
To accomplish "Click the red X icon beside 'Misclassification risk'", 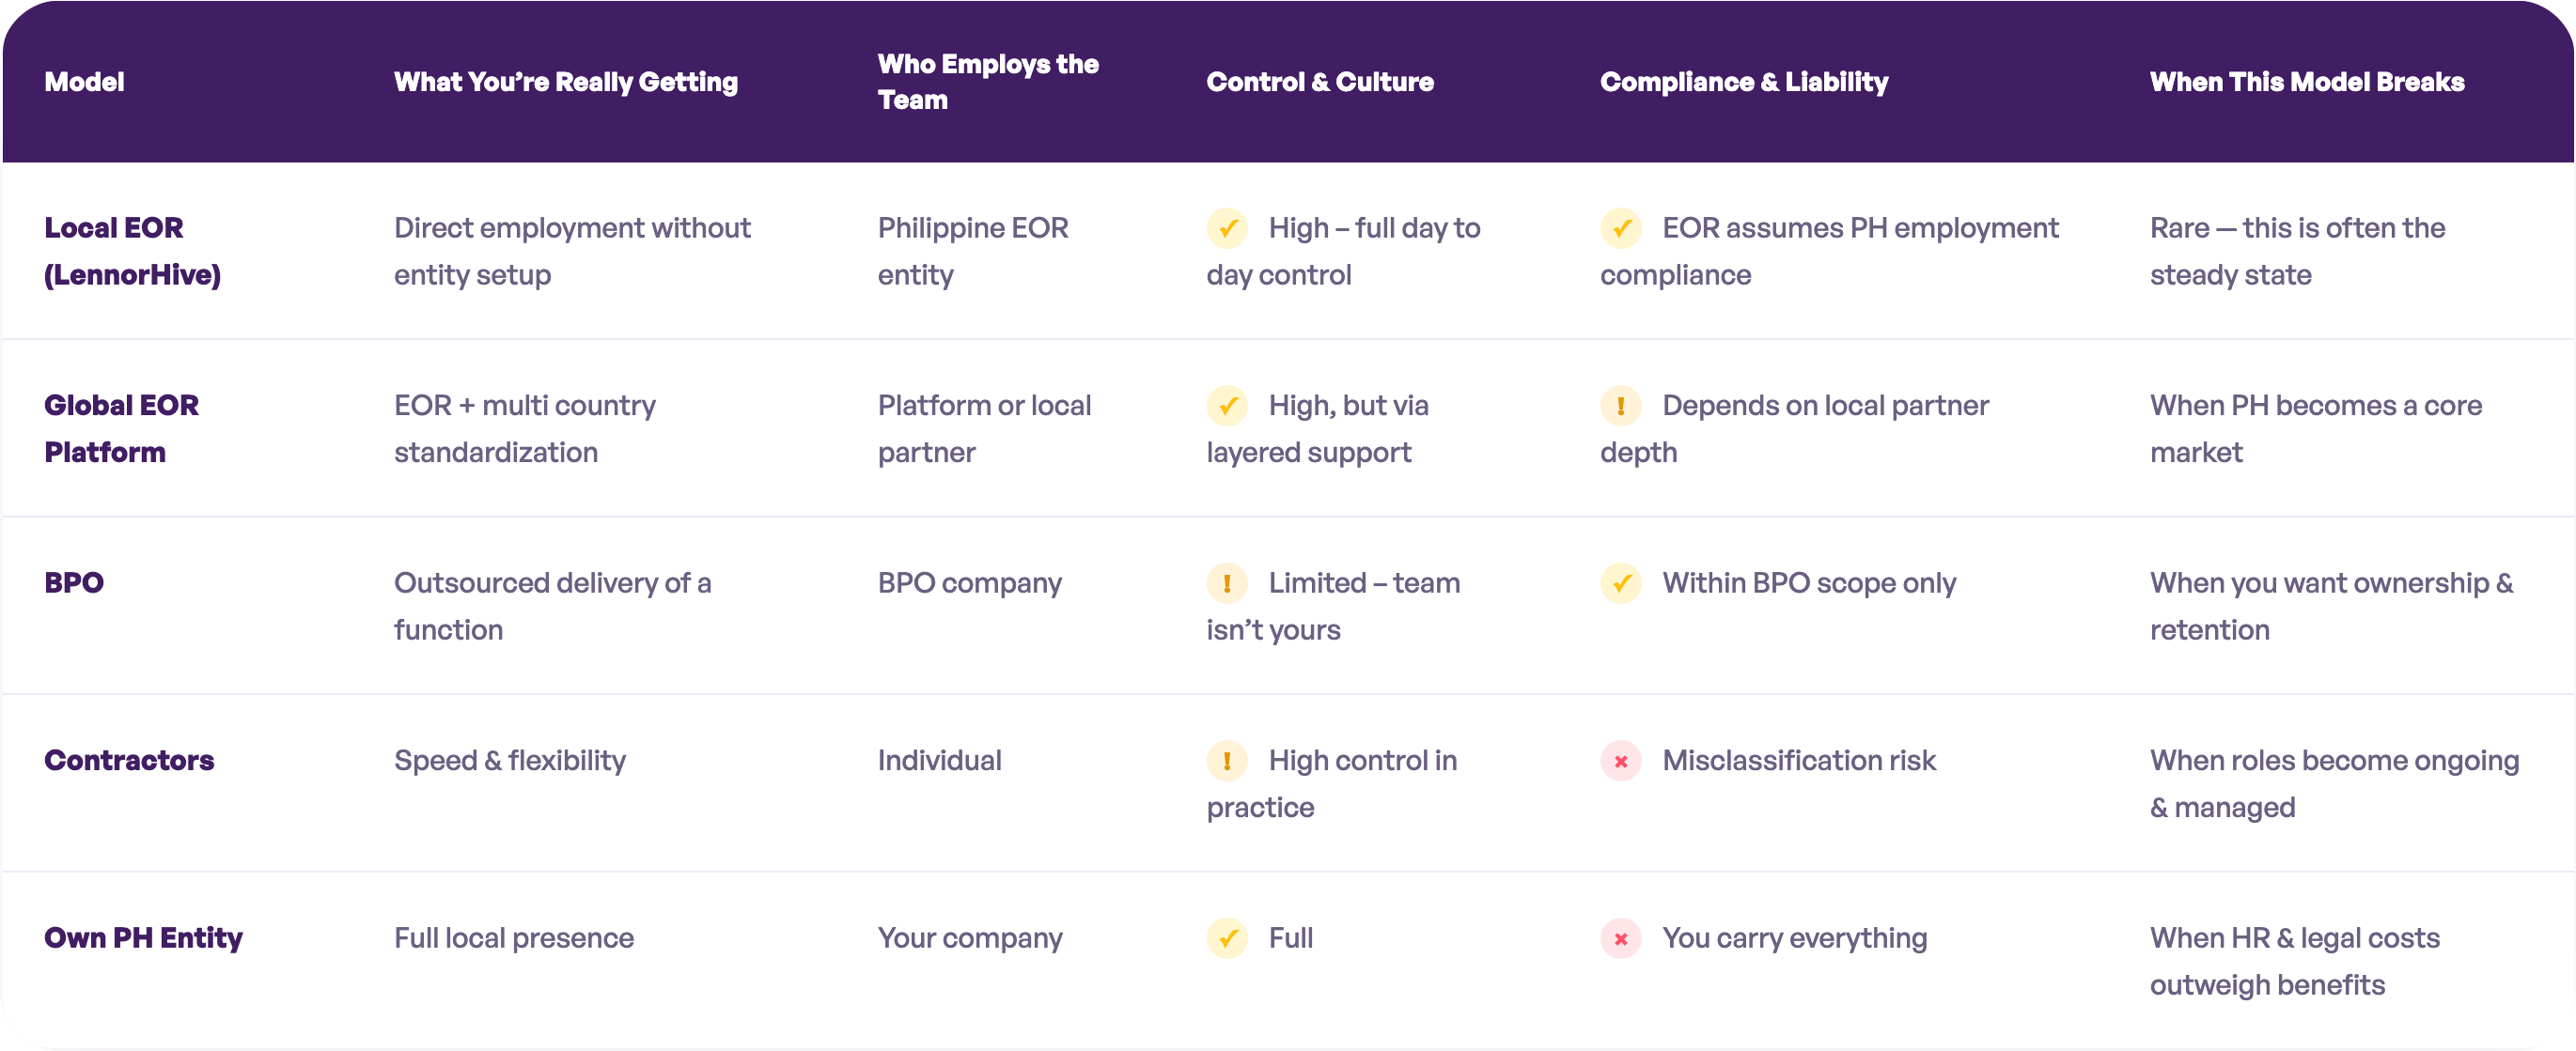I will [1620, 762].
